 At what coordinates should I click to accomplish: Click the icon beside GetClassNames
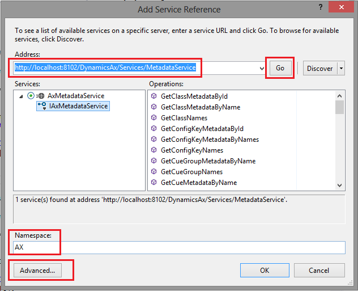pos(154,117)
